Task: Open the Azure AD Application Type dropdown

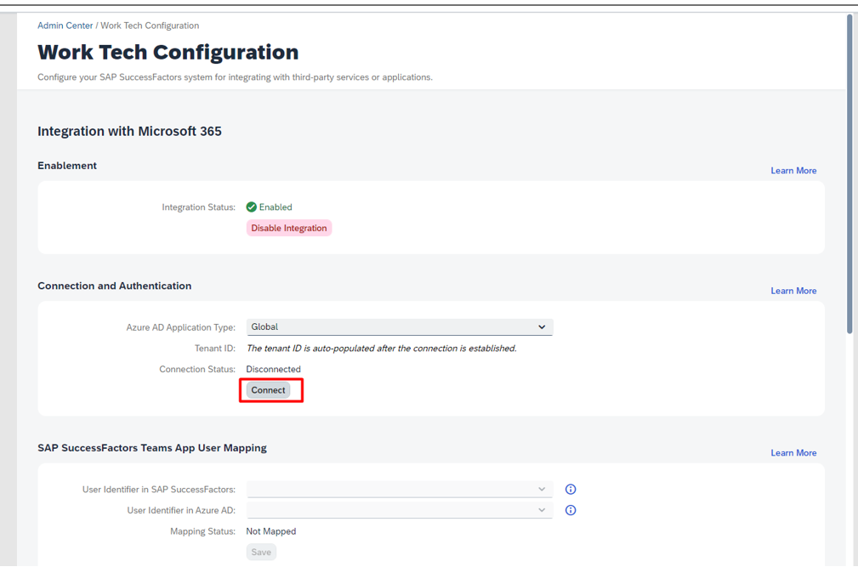Action: 400,327
